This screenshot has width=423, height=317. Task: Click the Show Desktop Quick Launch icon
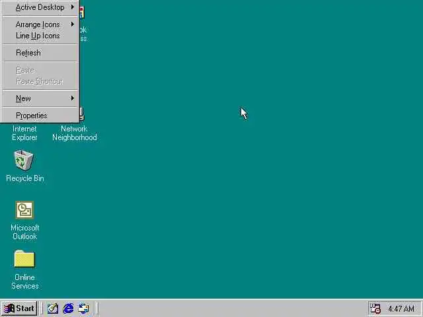tap(53, 308)
